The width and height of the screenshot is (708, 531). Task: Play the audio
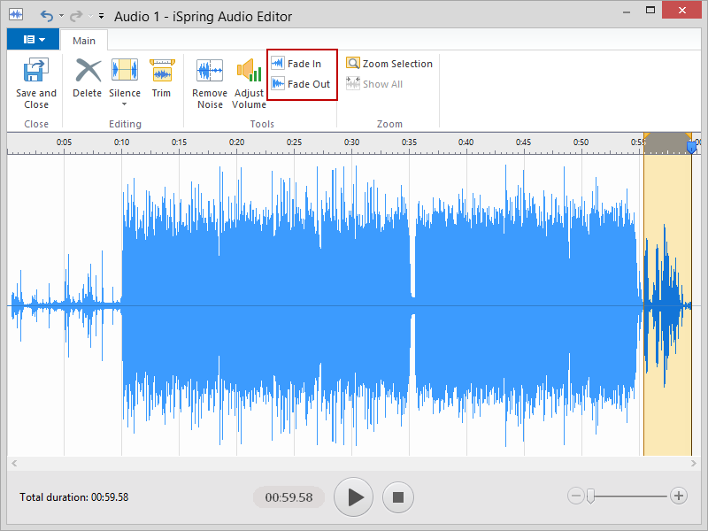(x=353, y=497)
